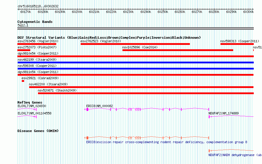Image resolution: width=262 pixels, height=164 pixels.
Task: Select the esv2762523 Vogler2010 loss bar
Action: pos(135,44)
